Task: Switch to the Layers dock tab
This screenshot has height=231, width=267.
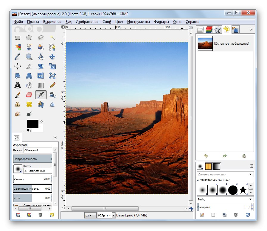Action: pos(200,29)
